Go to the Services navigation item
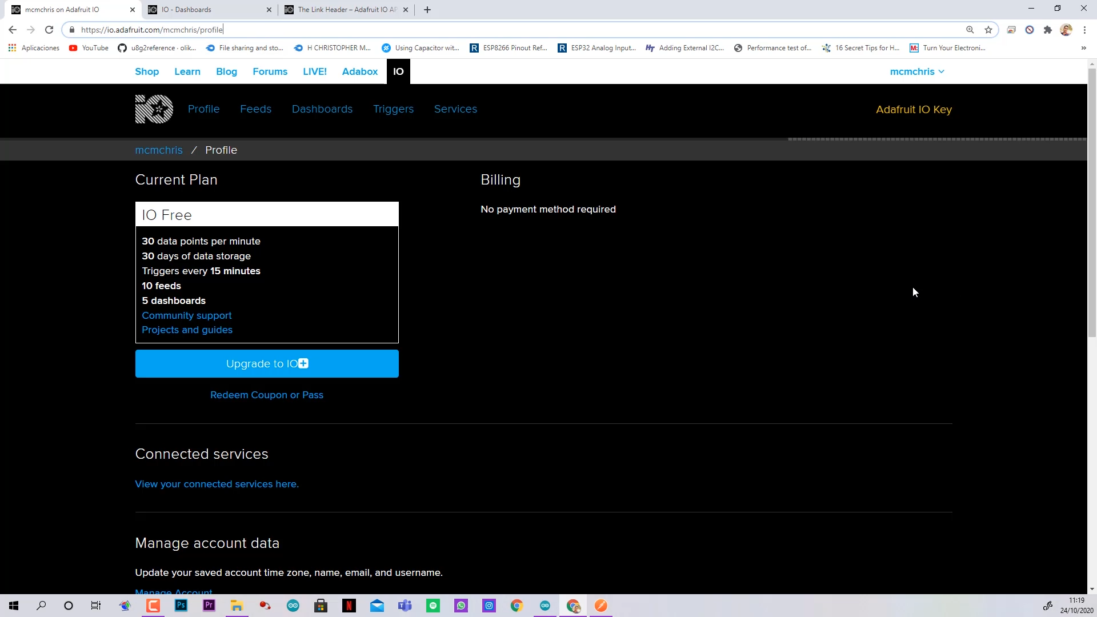 tap(455, 109)
